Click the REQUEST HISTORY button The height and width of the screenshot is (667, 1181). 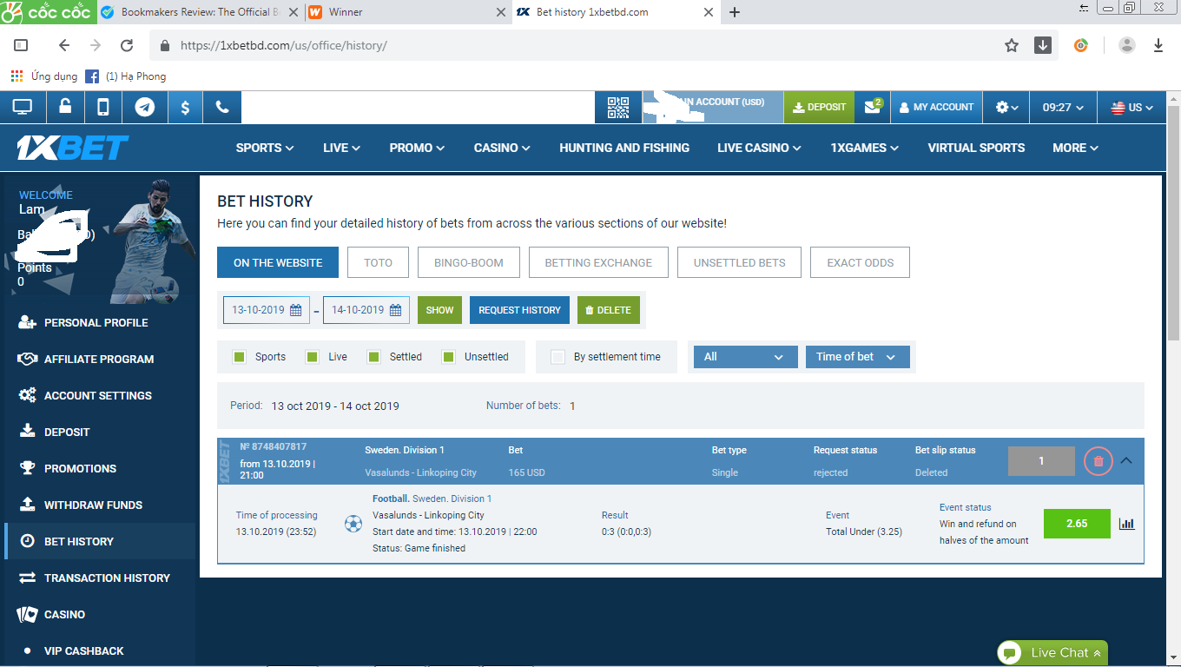point(519,310)
